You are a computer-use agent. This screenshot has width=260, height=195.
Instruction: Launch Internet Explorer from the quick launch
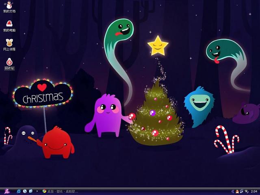coord(19,191)
